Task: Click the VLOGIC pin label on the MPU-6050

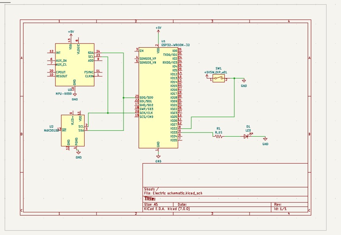Action: click(78, 49)
